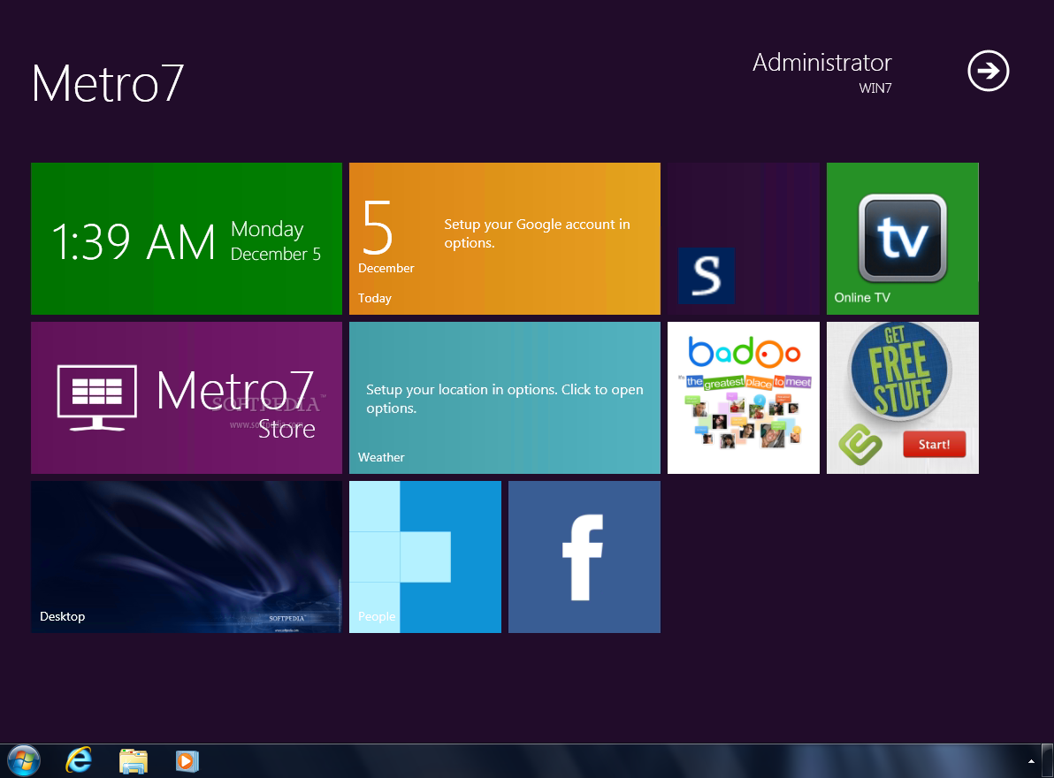Open the Desktop tile
This screenshot has width=1054, height=778.
point(187,557)
